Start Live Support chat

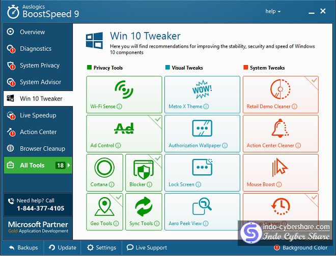pos(147,248)
